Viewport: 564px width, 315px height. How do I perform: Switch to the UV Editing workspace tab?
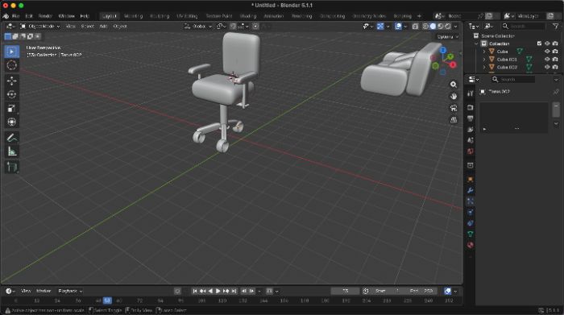click(x=187, y=16)
